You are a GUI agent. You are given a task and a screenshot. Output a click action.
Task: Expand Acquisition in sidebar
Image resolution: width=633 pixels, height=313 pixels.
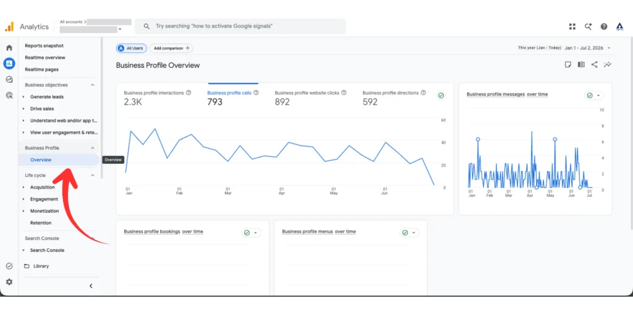pos(23,187)
